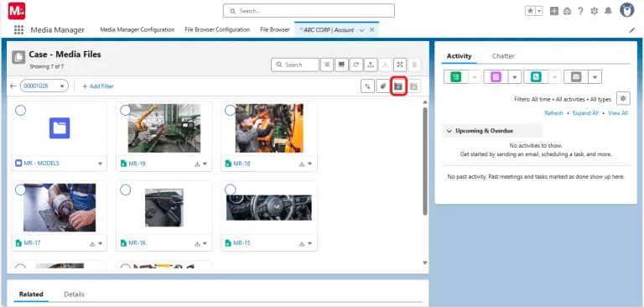The image size is (644, 307).
Task: Click the teal Log a Call icon
Action: [x=536, y=77]
